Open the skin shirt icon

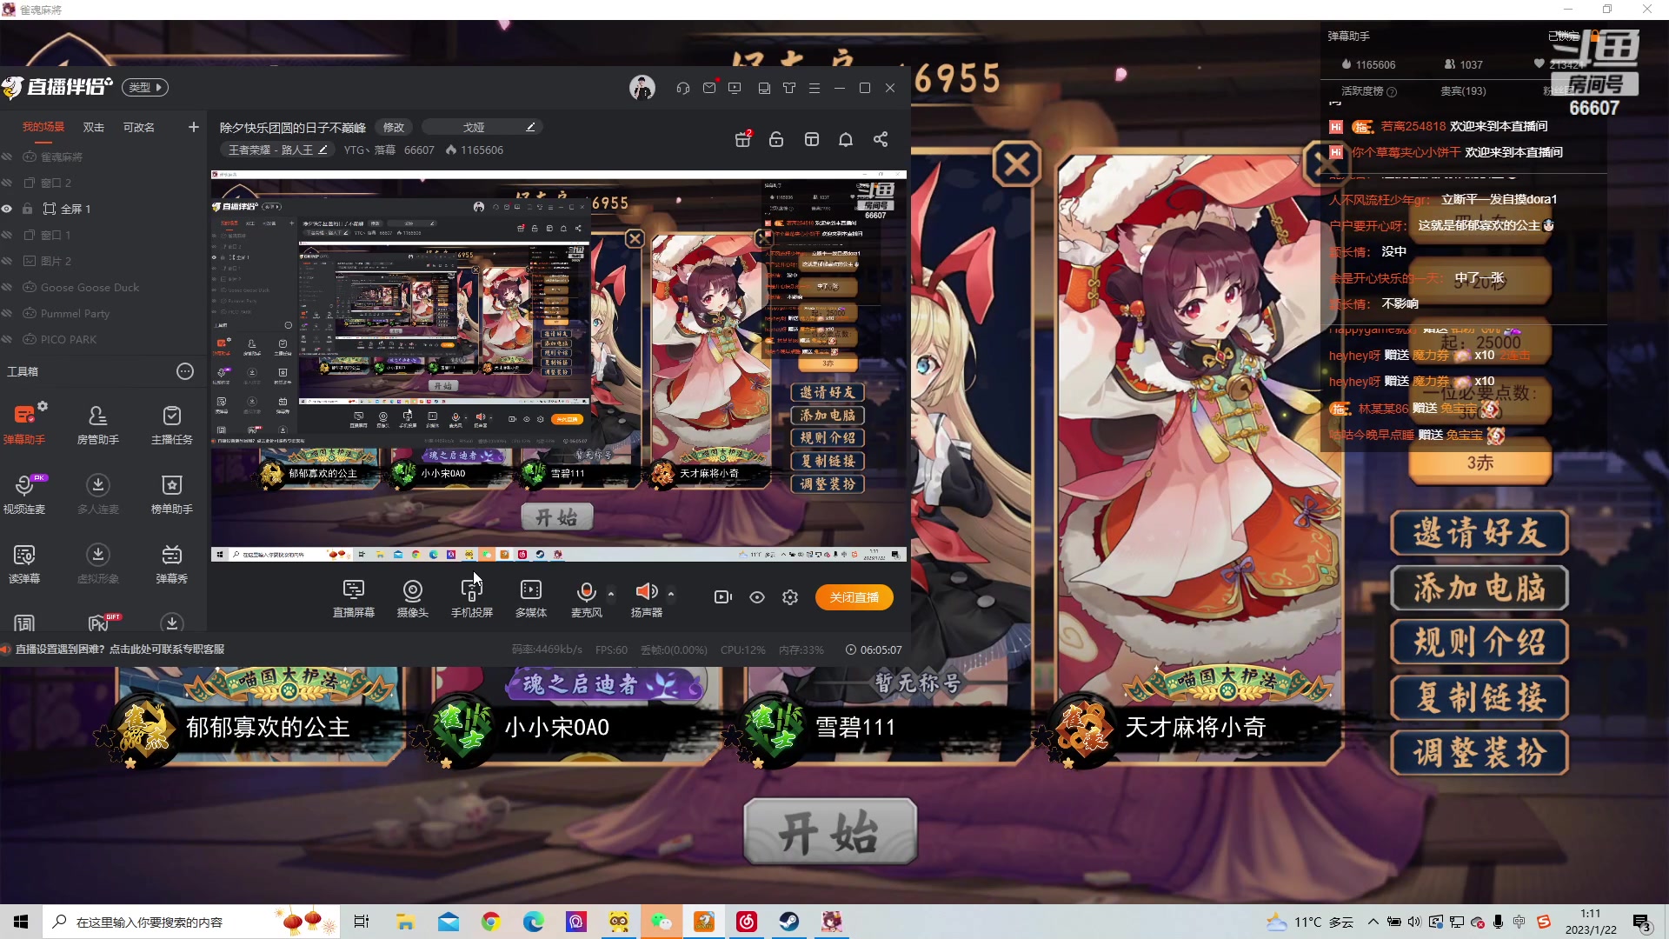[x=789, y=88]
